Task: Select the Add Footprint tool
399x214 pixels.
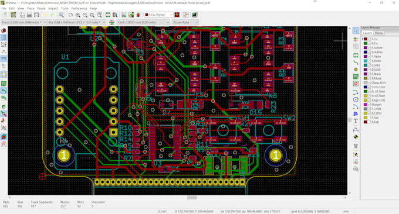Action: pos(356,55)
